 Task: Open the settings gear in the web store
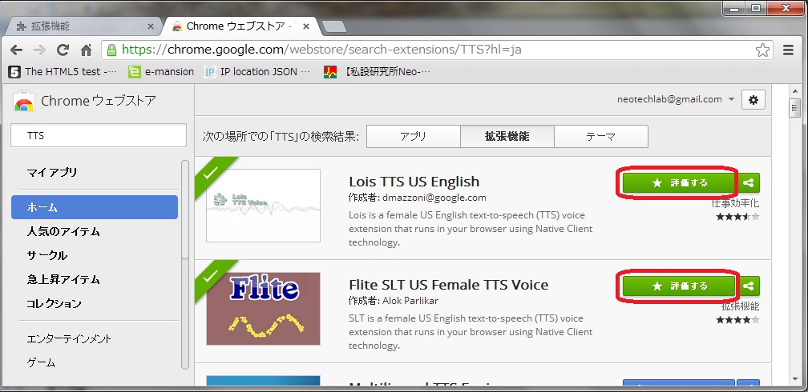click(753, 100)
